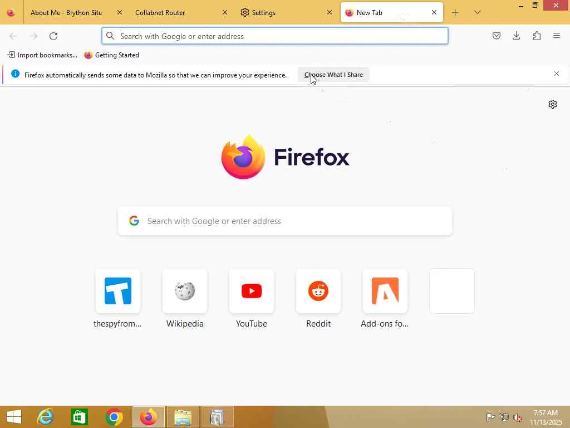
Task: Switch to the Settings tab
Action: pyautogui.click(x=263, y=13)
